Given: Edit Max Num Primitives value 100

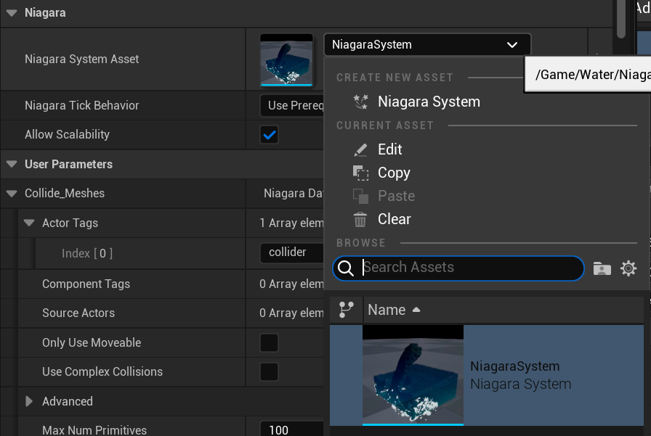Looking at the screenshot, I should [x=292, y=429].
